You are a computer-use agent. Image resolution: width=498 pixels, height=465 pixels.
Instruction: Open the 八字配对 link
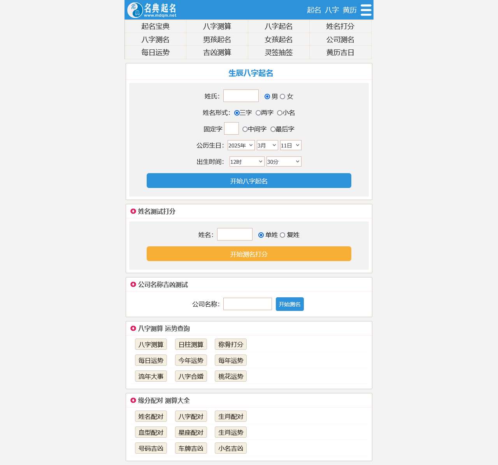[x=191, y=416]
